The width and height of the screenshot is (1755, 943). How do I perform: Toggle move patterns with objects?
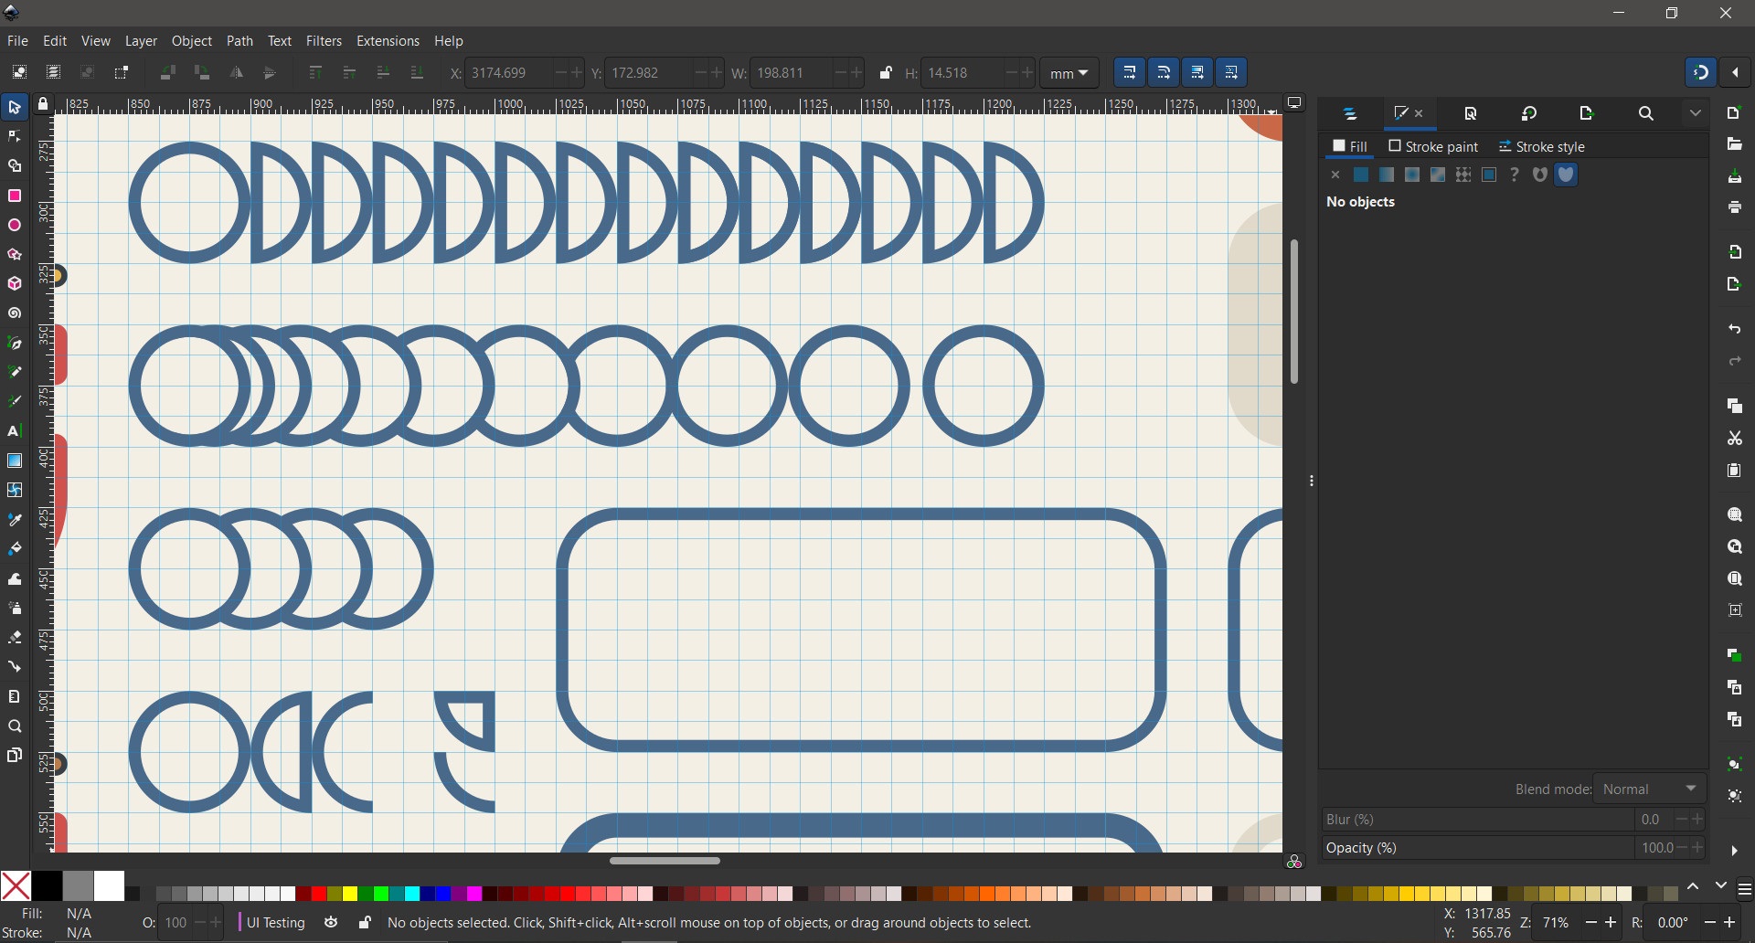tap(1231, 72)
